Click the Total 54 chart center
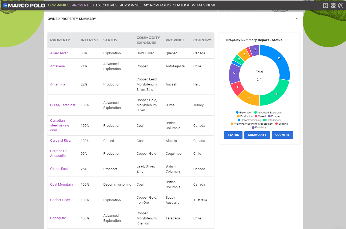This screenshot has width=346, height=229. tap(259, 76)
